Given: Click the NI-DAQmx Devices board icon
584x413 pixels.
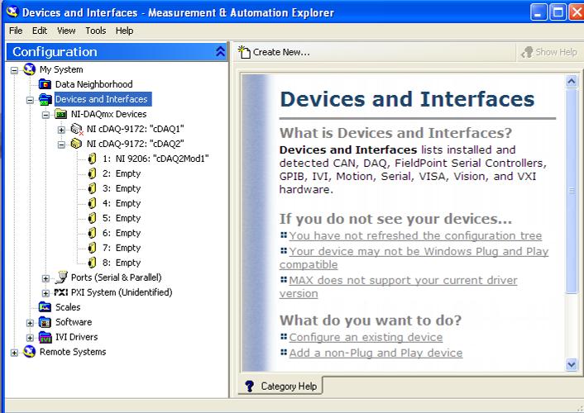Looking at the screenshot, I should (60, 114).
